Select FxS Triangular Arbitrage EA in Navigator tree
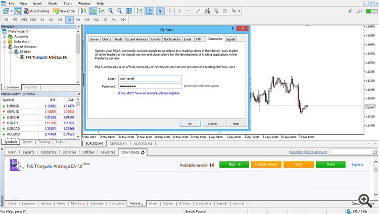The width and height of the screenshot is (379, 214). coord(46,57)
